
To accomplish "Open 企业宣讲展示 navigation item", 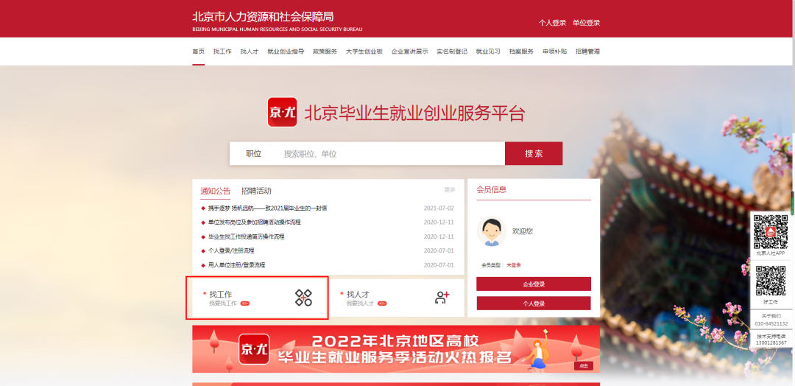I will 410,52.
